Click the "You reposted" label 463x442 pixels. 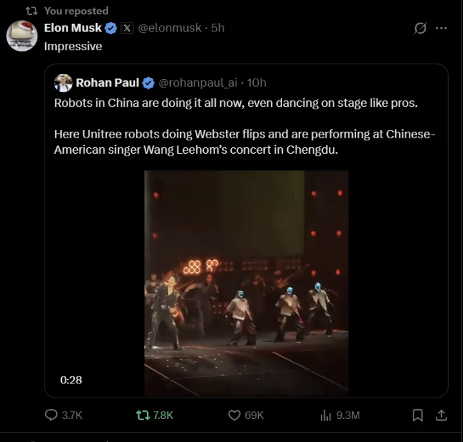tap(76, 10)
